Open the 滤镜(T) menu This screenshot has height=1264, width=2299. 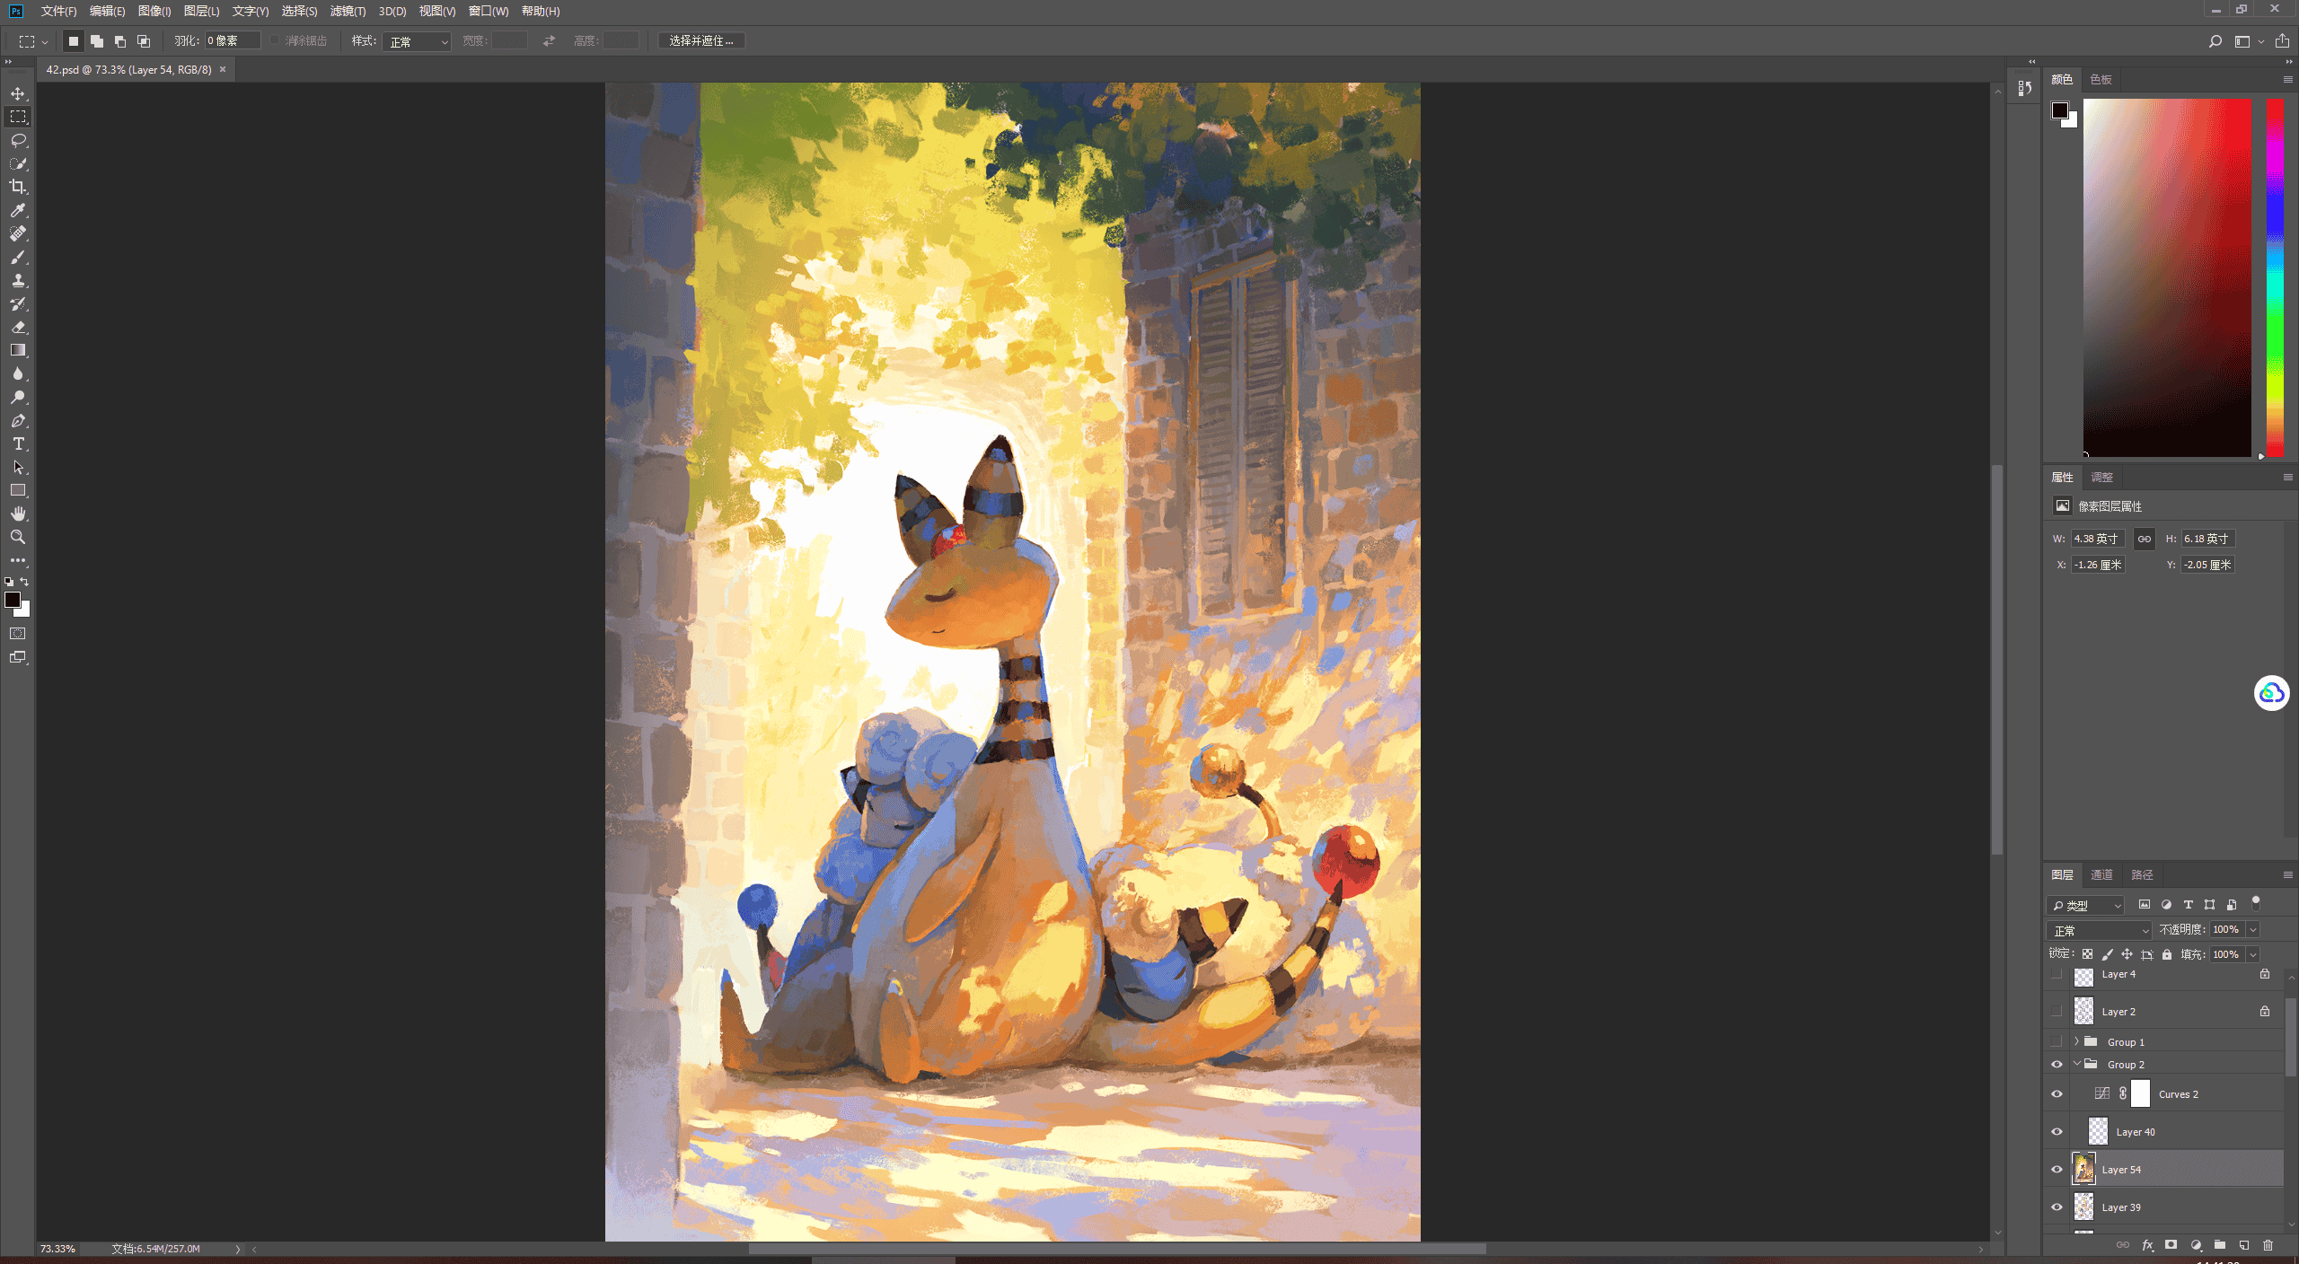point(348,11)
